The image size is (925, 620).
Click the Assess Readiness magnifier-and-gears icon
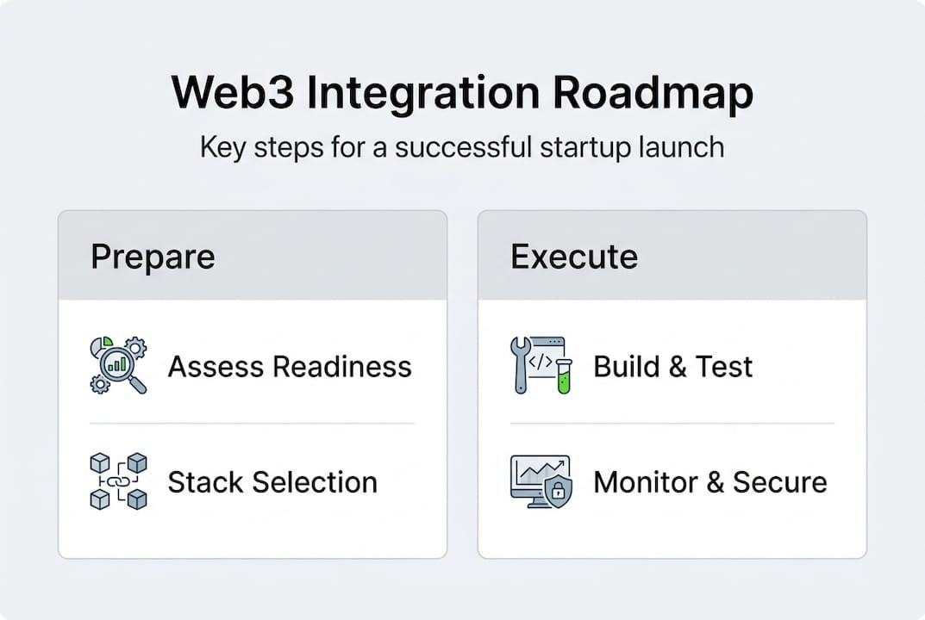[118, 366]
